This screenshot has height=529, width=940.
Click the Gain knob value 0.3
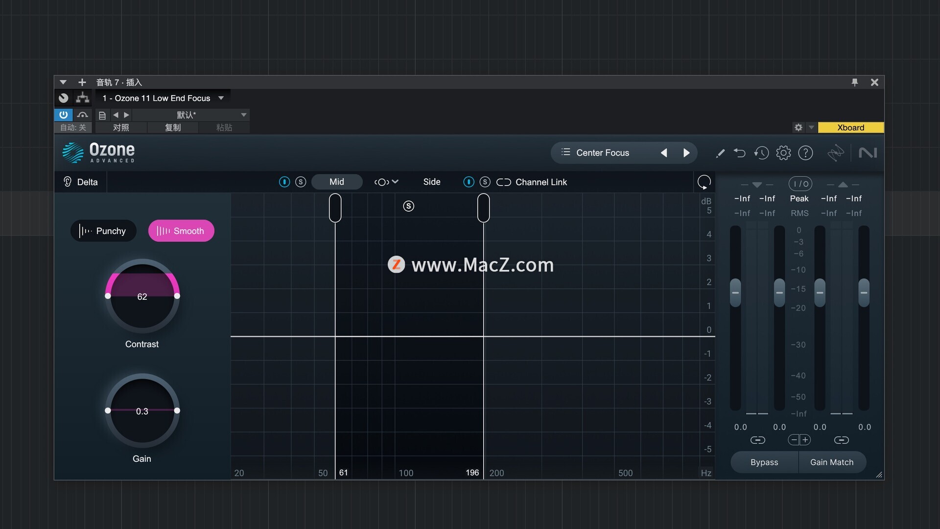click(142, 411)
